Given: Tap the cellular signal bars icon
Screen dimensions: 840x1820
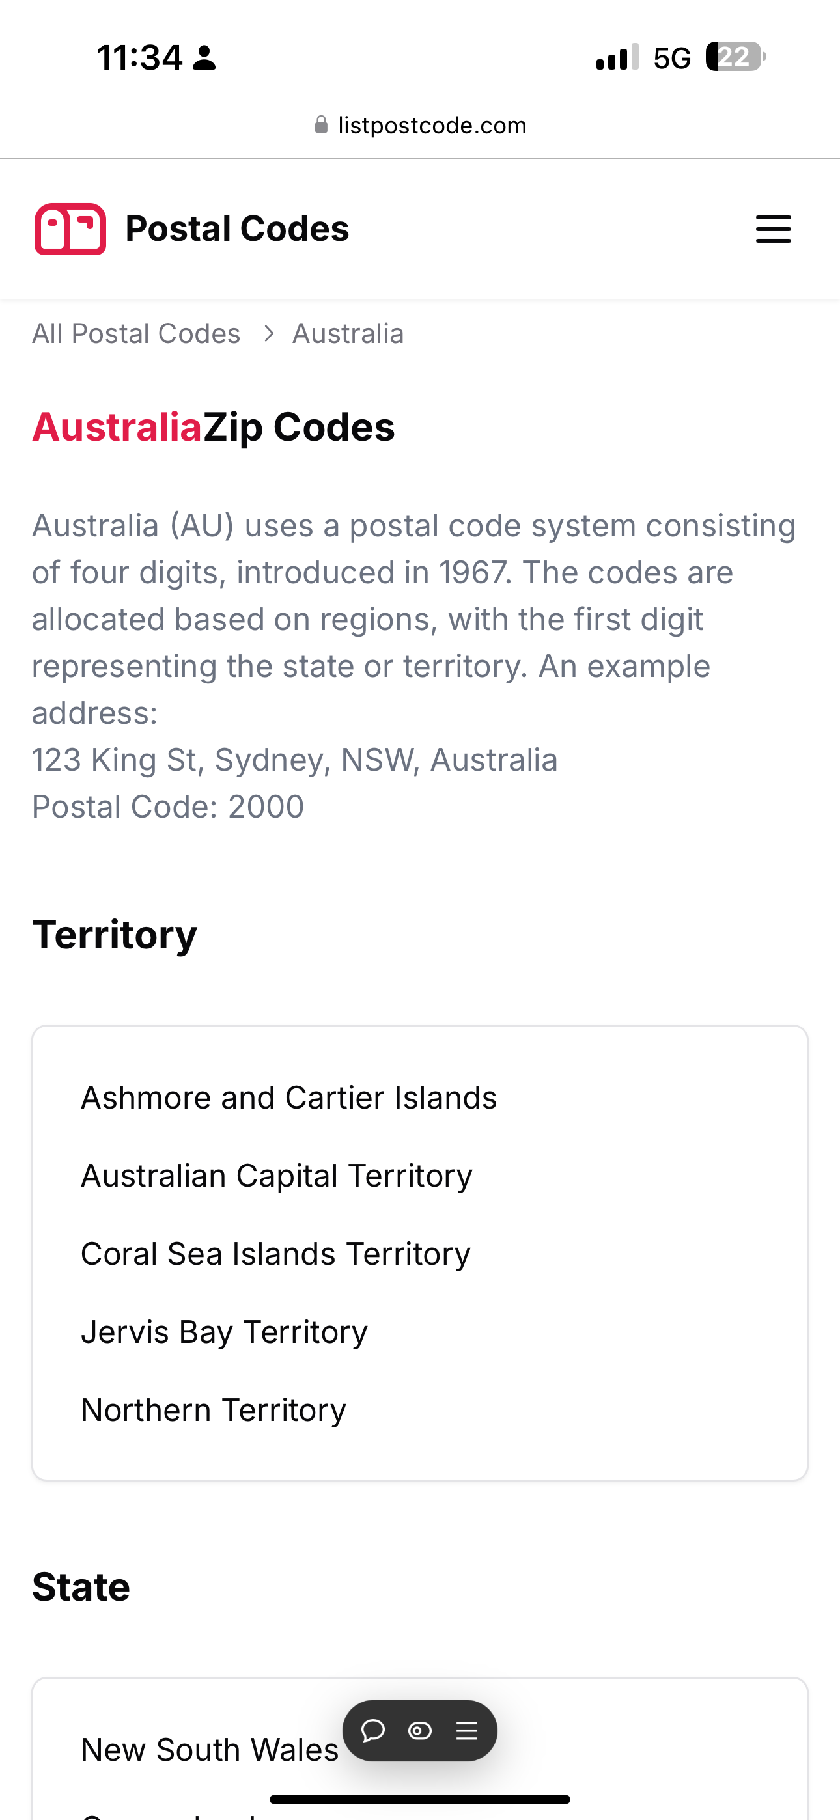Looking at the screenshot, I should pyautogui.click(x=617, y=57).
